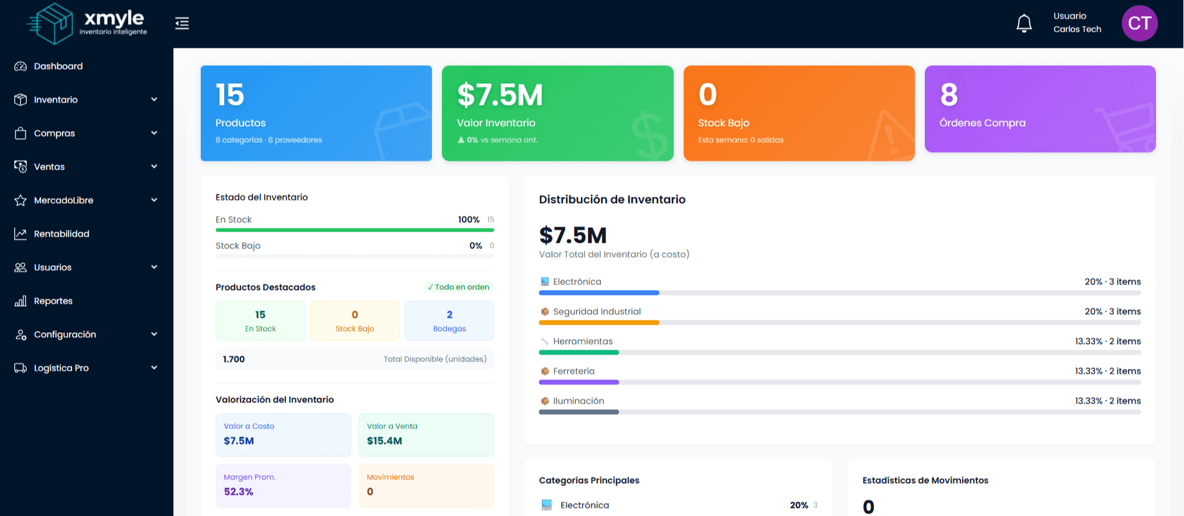
Task: Click the Ferretería category icon
Action: (x=545, y=371)
